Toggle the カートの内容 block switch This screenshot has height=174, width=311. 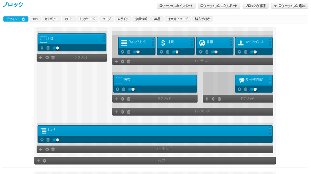click(x=254, y=89)
